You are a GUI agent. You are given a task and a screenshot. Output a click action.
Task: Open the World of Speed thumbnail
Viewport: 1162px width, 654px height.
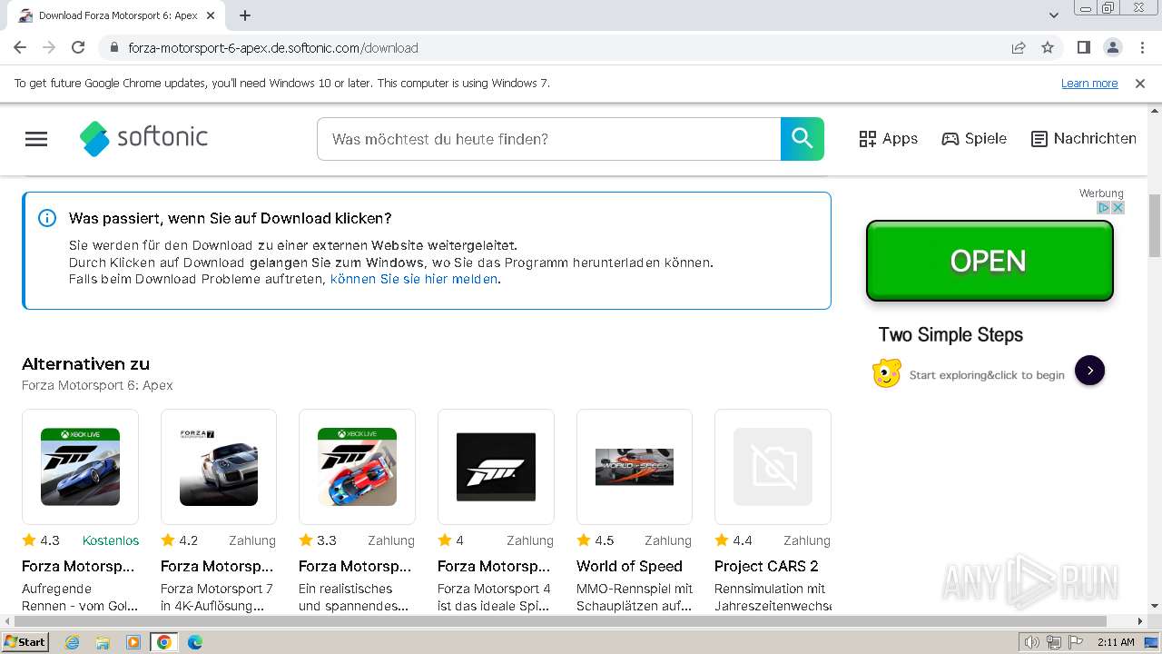click(635, 467)
